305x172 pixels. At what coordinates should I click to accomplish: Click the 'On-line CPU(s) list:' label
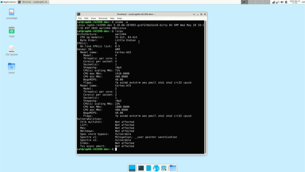[96, 46]
